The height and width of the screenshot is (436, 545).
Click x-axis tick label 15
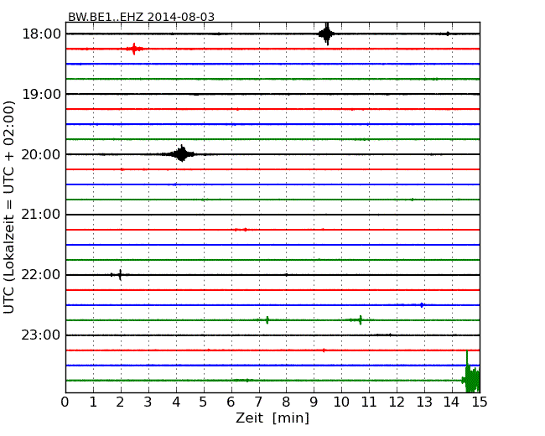click(x=480, y=402)
